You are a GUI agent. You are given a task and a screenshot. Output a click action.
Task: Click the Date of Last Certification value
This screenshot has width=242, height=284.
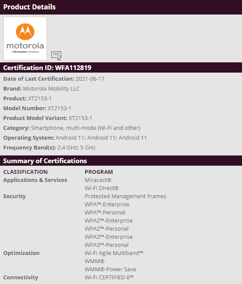90,79
